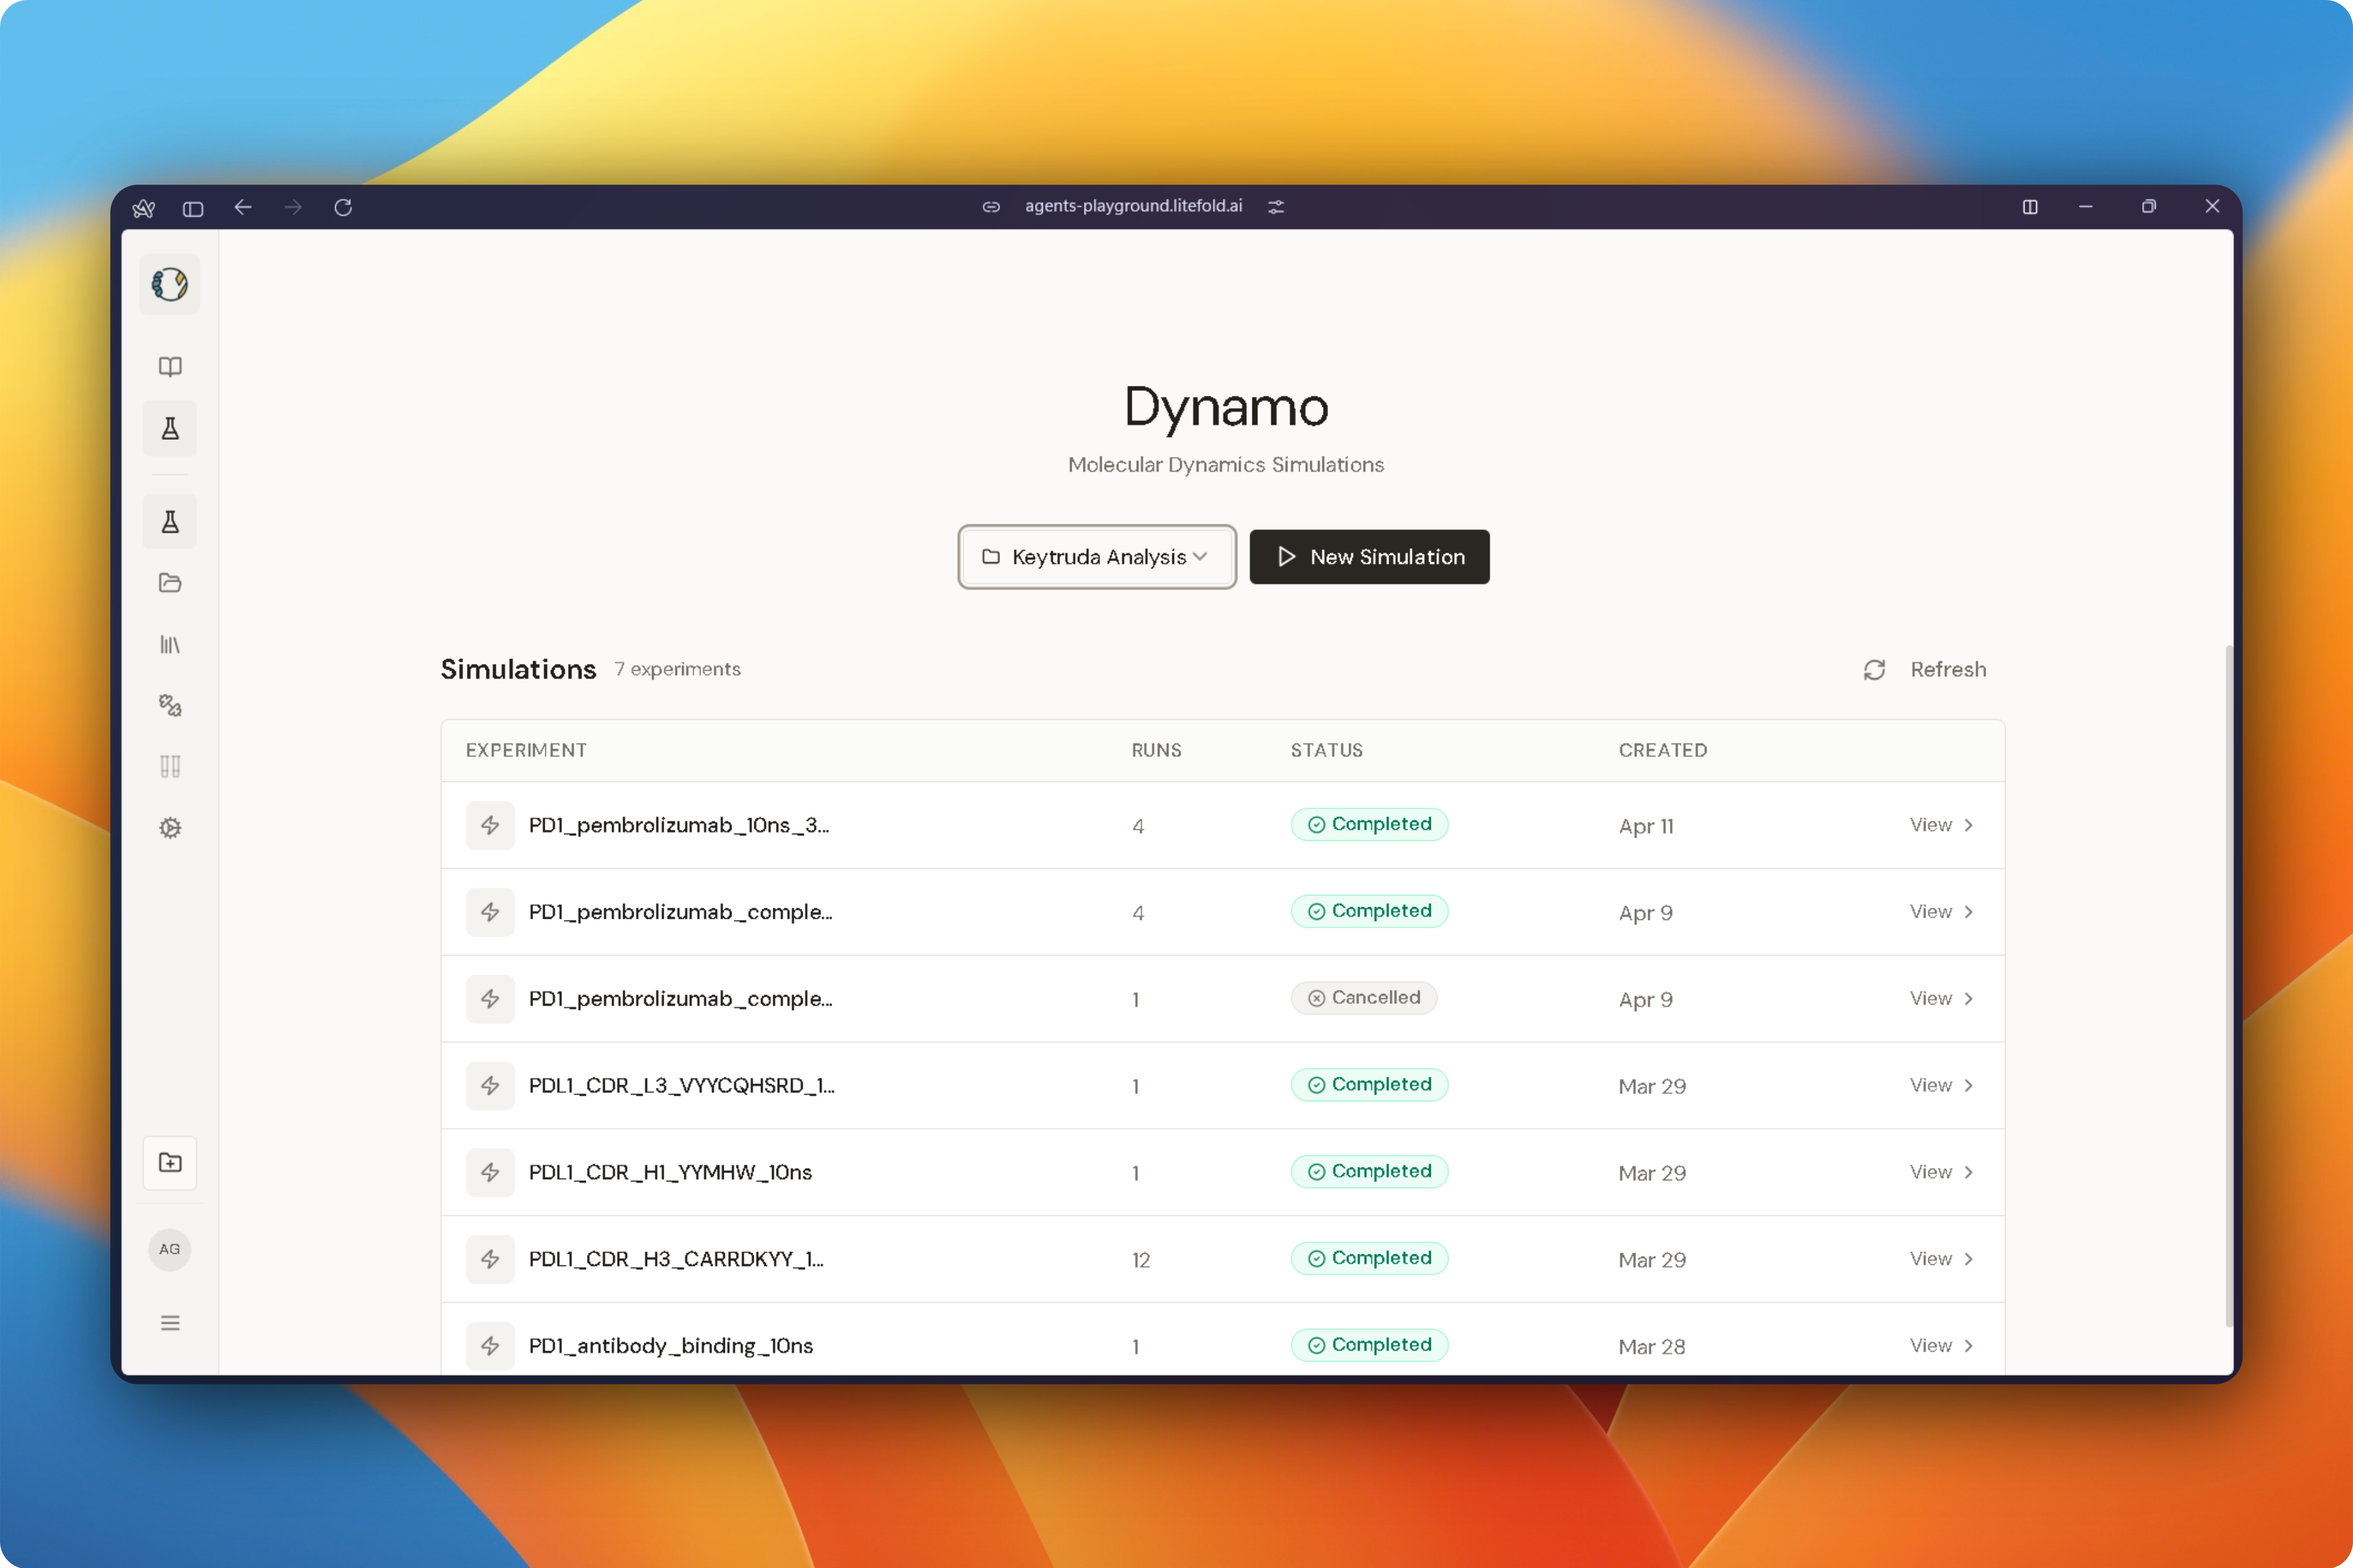Click the agents-playground.litefold.ai address bar
Image resolution: width=2353 pixels, height=1568 pixels.
coord(1134,206)
